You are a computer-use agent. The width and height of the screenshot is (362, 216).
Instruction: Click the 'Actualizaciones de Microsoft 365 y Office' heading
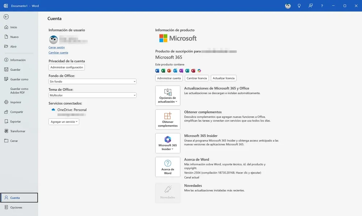(216, 88)
